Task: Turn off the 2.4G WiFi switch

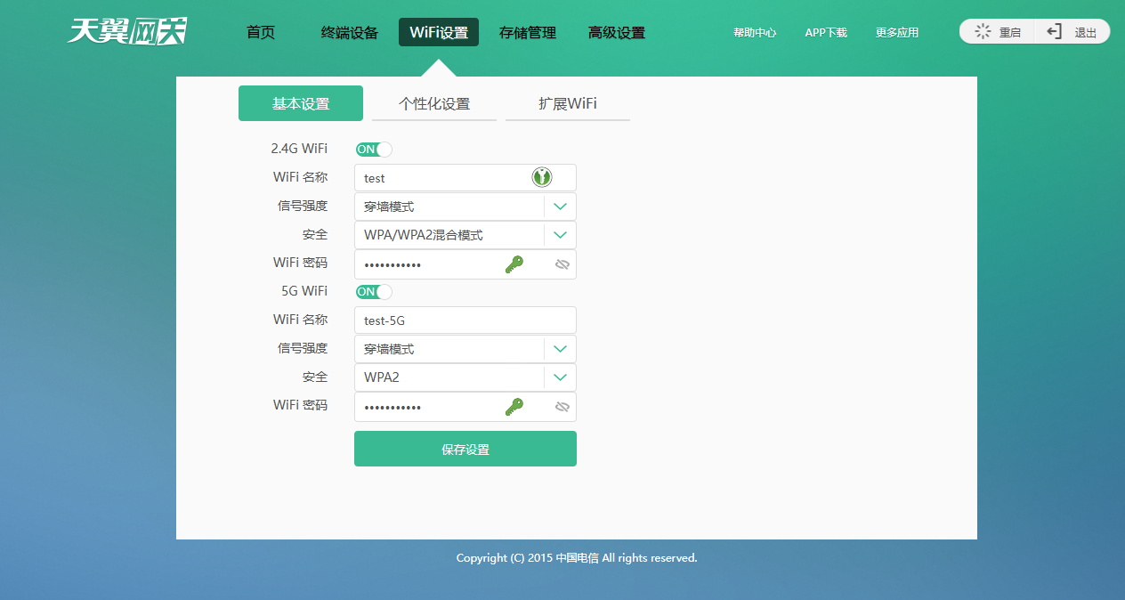Action: [x=374, y=150]
